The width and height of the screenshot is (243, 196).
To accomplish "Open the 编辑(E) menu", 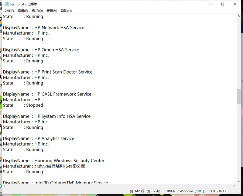I will click(x=23, y=11).
